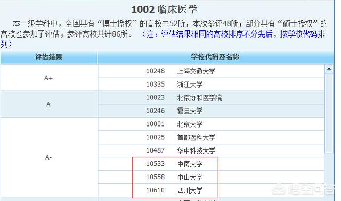This screenshot has width=341, height=201.
Task: Click the 学校代码及名称 column header
Action: pos(215,57)
